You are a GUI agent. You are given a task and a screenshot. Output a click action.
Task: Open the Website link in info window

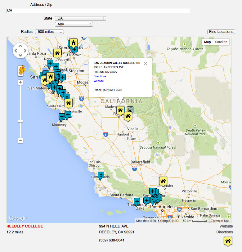coord(98,81)
